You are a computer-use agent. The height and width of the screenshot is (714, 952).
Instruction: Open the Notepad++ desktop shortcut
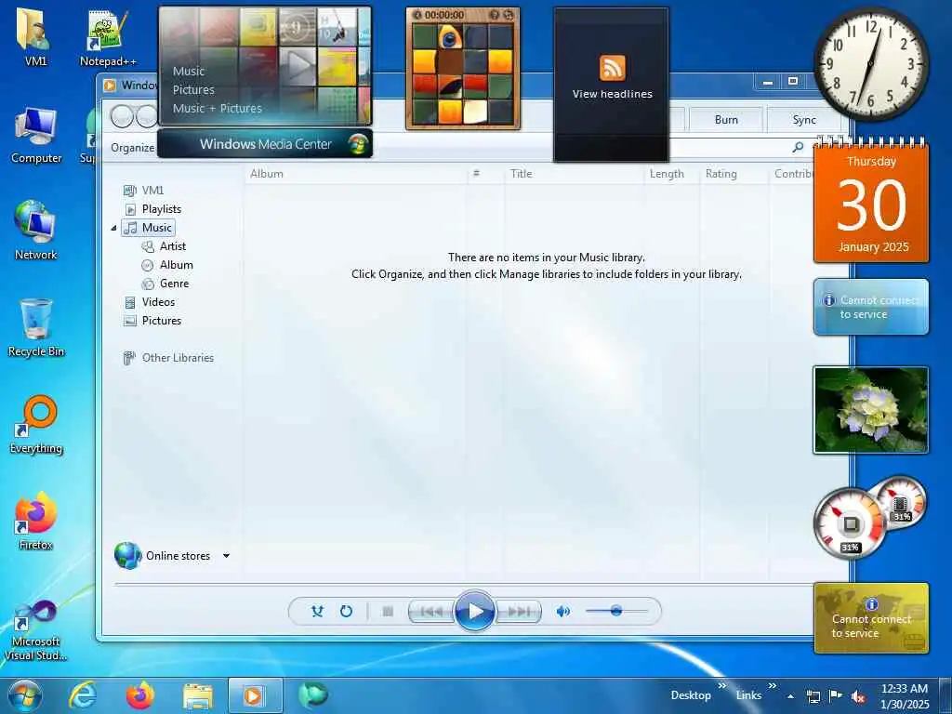coord(108,37)
